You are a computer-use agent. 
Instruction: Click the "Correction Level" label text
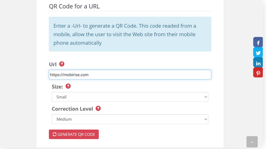coord(72,109)
